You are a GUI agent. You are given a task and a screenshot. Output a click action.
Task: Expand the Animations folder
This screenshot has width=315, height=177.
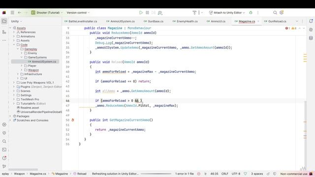pyautogui.click(x=14, y=36)
